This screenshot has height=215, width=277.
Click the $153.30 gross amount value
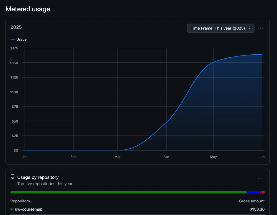(257, 209)
